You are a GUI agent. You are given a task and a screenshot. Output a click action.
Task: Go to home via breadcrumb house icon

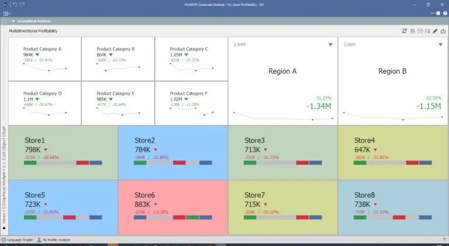(5, 21)
